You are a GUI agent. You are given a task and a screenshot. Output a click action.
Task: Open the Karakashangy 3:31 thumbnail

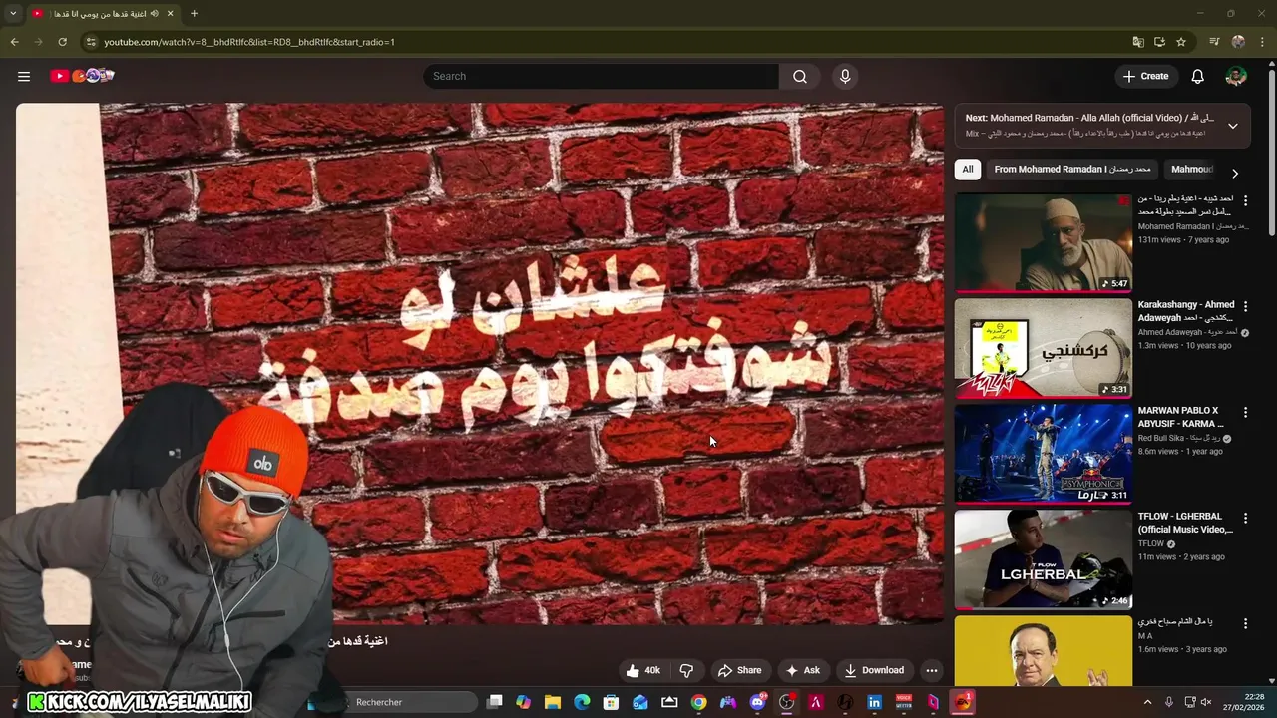(1043, 348)
